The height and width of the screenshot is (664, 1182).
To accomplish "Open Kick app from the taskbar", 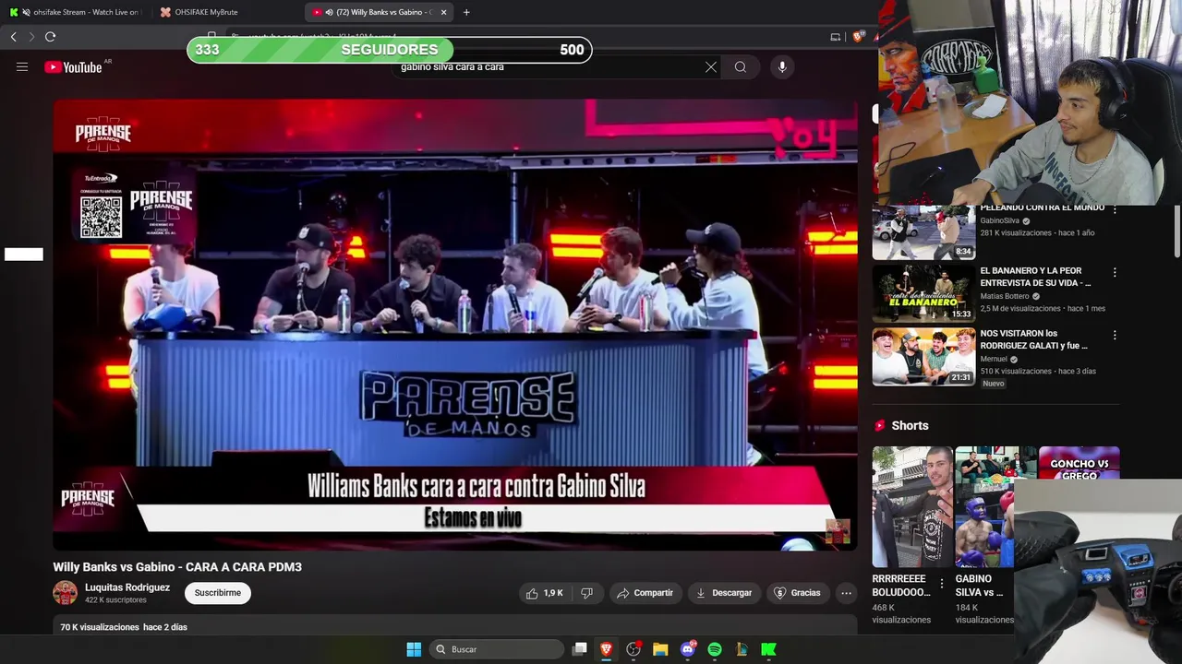I will click(768, 649).
